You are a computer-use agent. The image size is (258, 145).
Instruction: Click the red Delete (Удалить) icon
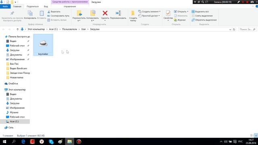105,13
